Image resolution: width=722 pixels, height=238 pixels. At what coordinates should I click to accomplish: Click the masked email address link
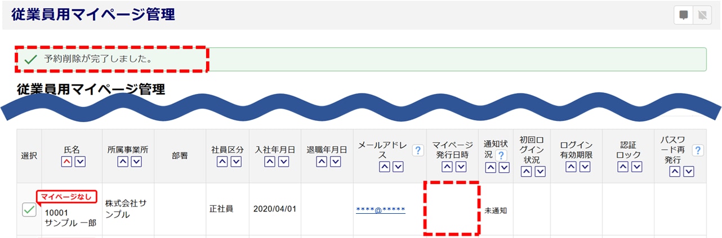pyautogui.click(x=380, y=210)
